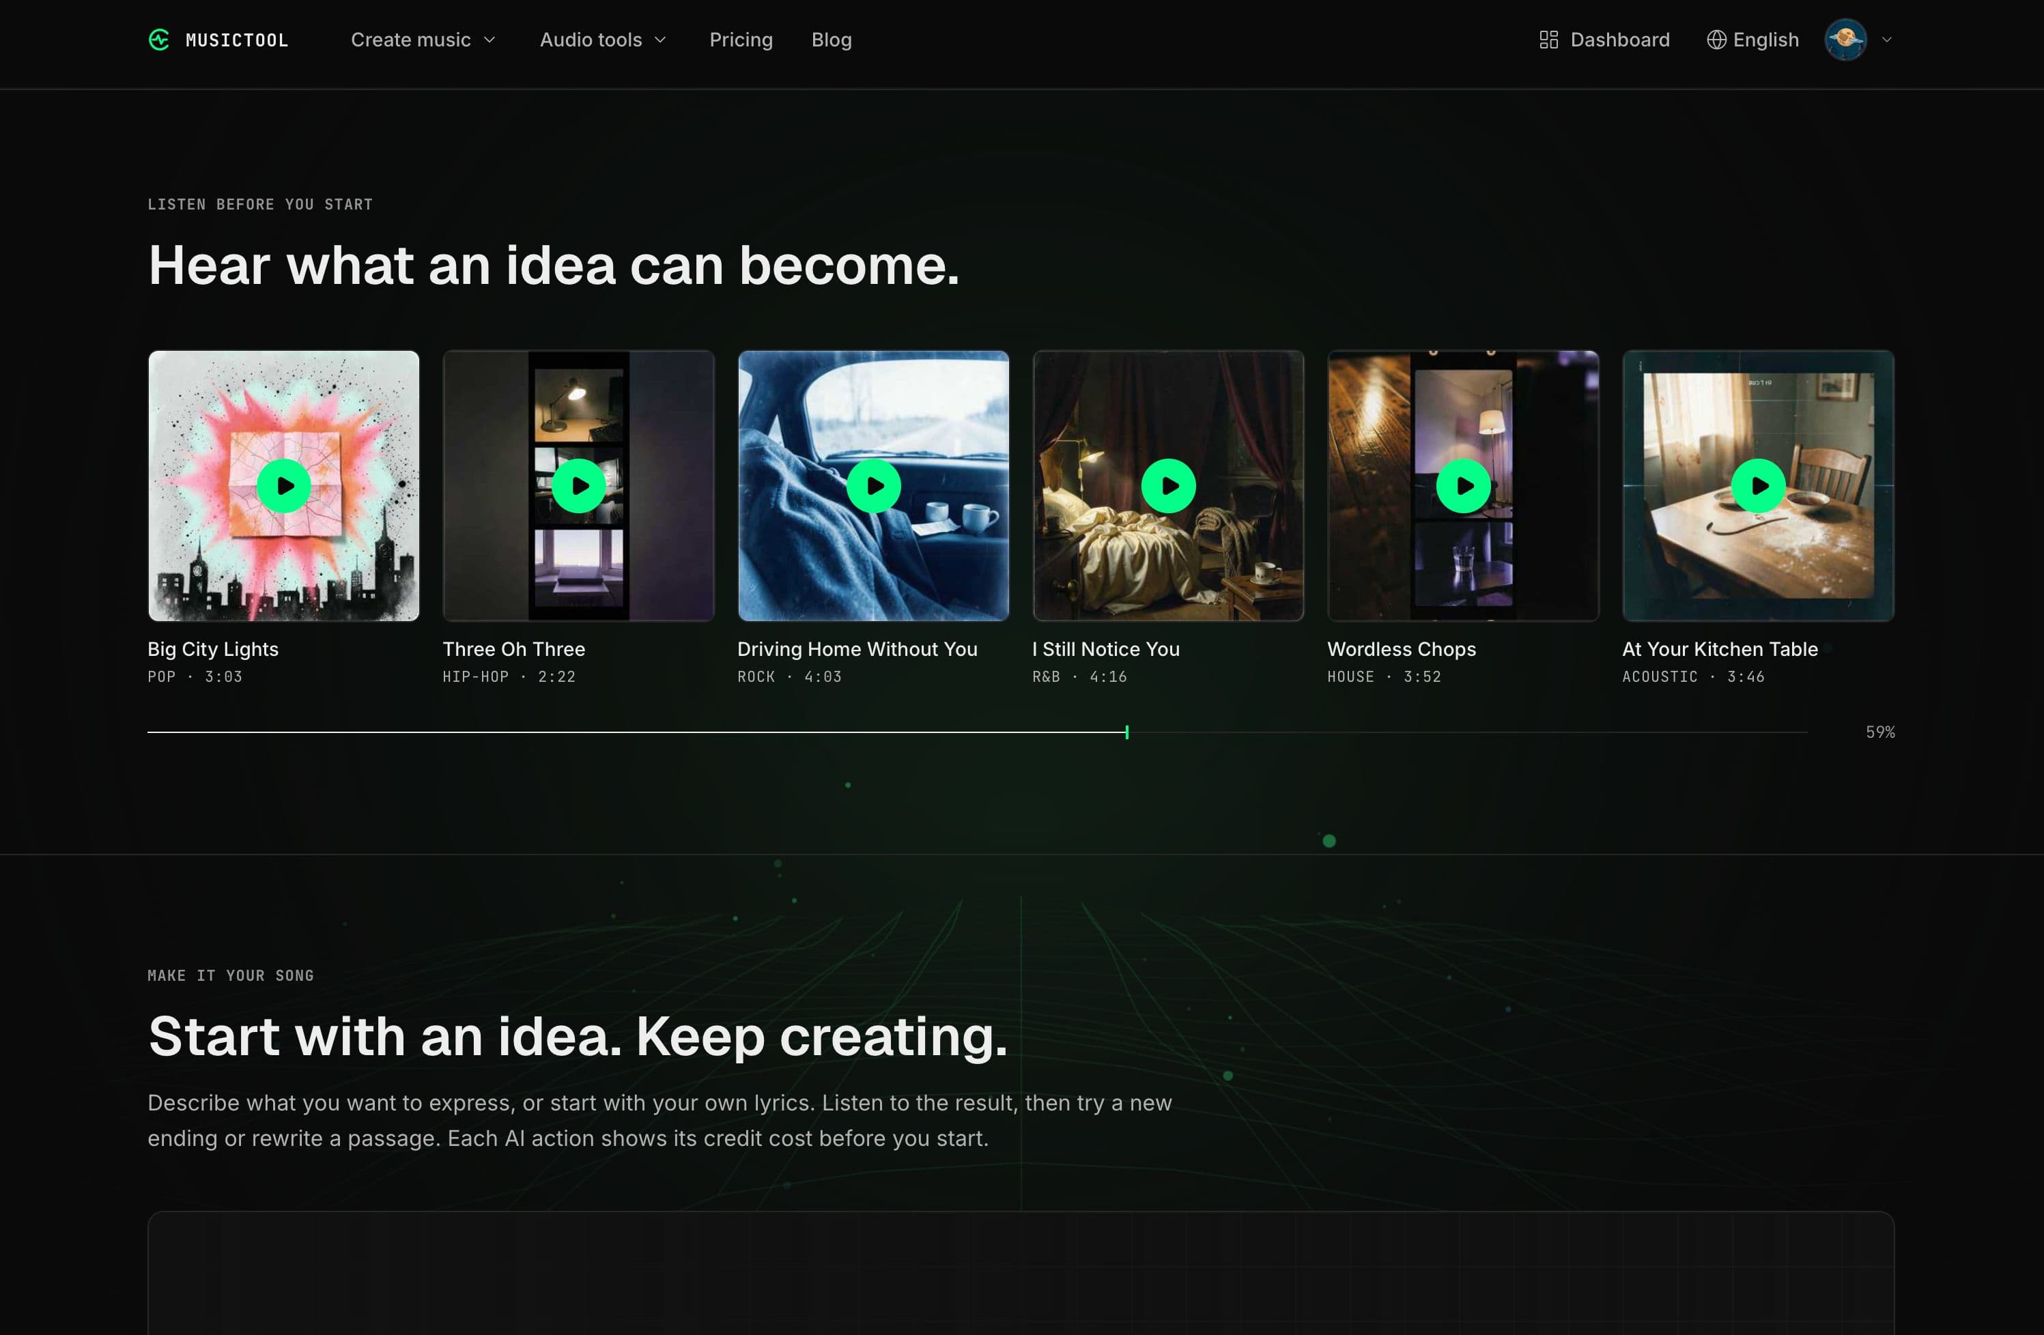Play the I Still Notice You track
Screen dimensions: 2044x1335
coord(1168,486)
